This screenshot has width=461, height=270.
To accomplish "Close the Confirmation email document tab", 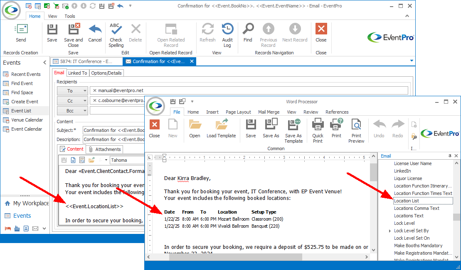I will point(192,61).
